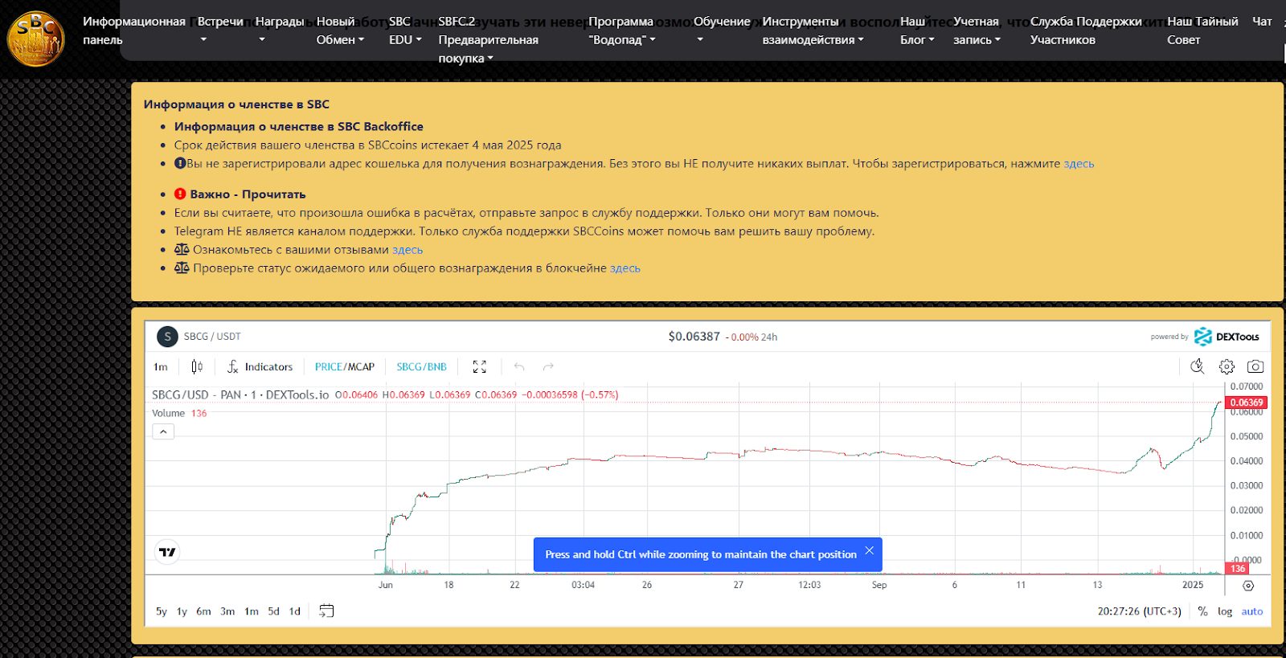
Task: Open candlestick chart style selector
Action: (x=197, y=366)
